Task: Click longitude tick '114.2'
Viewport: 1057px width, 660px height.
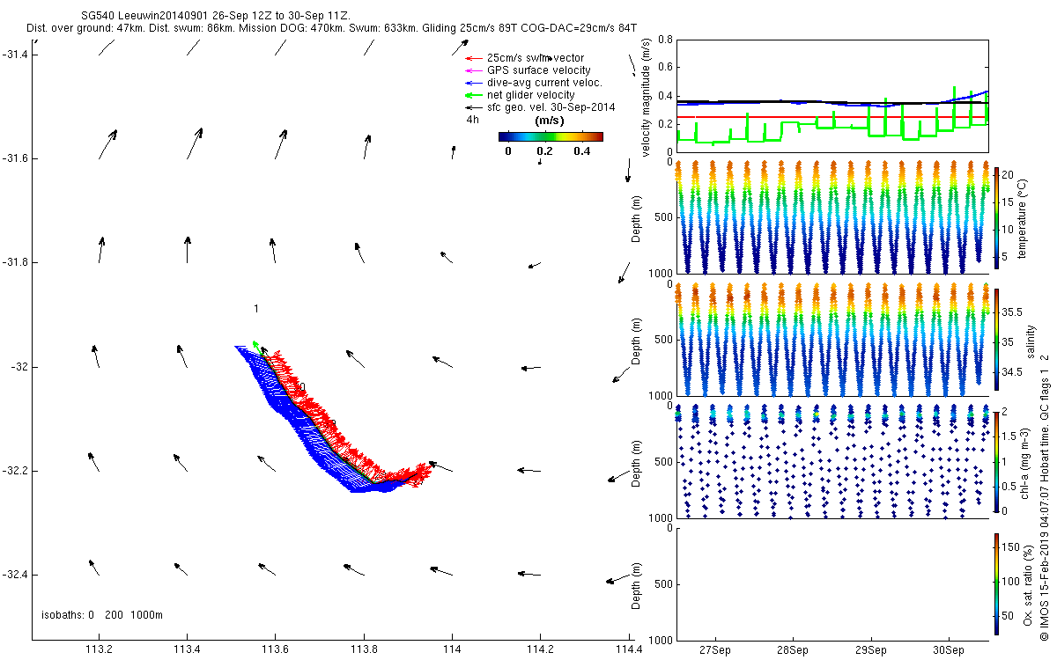Action: [540, 649]
